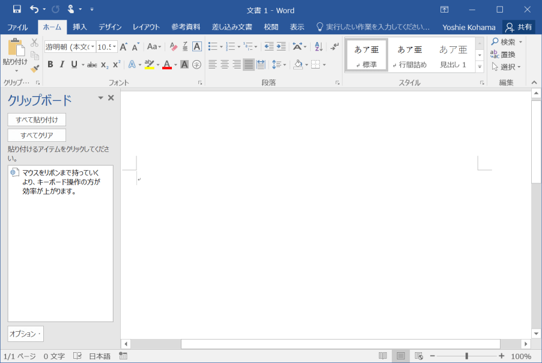Open spelling proofing status icon in status bar
Image resolution: width=542 pixels, height=363 pixels.
click(78, 356)
